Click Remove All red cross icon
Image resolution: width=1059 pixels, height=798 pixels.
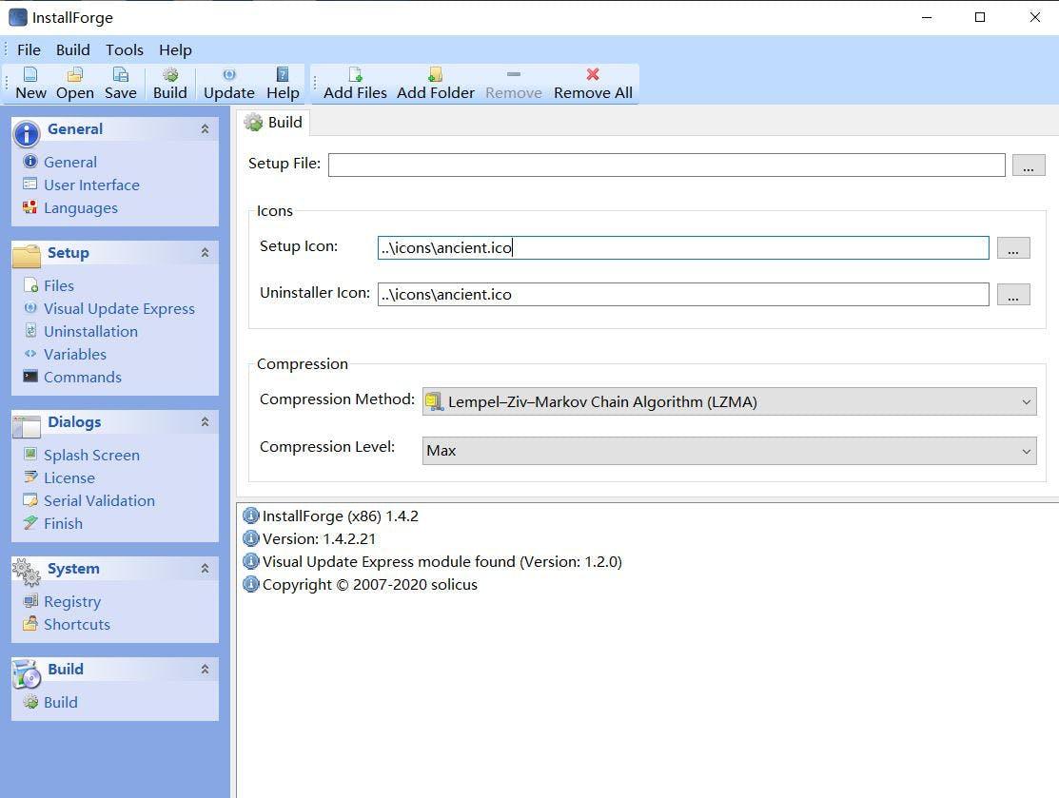point(592,83)
